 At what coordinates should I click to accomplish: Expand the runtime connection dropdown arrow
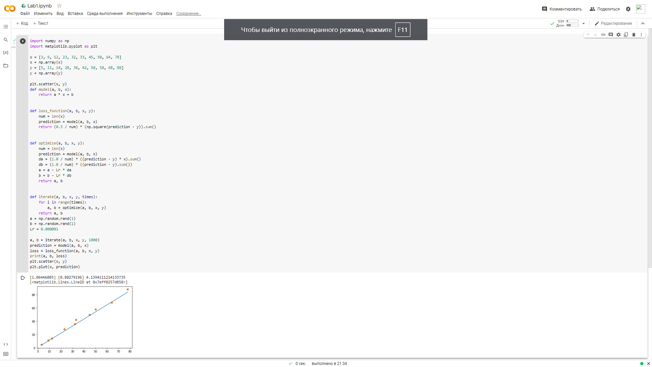click(583, 23)
